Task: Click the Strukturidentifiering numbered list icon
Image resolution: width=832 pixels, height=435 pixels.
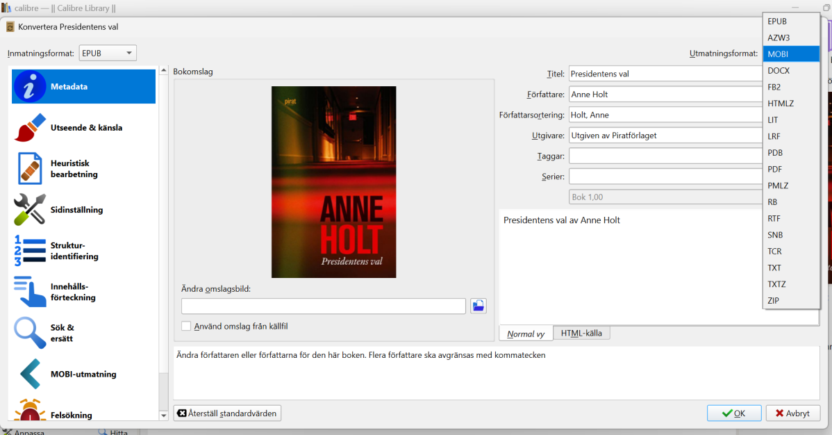Action: click(x=30, y=251)
